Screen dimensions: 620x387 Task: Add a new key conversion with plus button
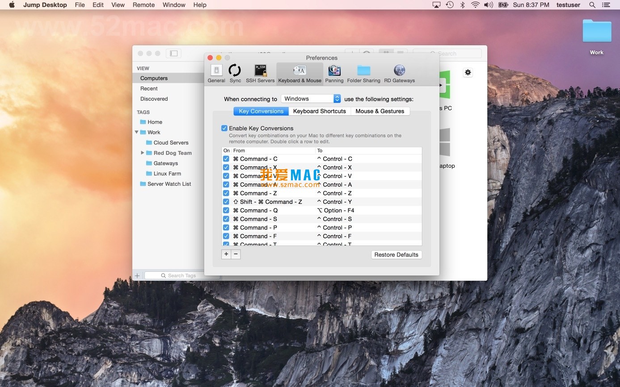tap(226, 254)
